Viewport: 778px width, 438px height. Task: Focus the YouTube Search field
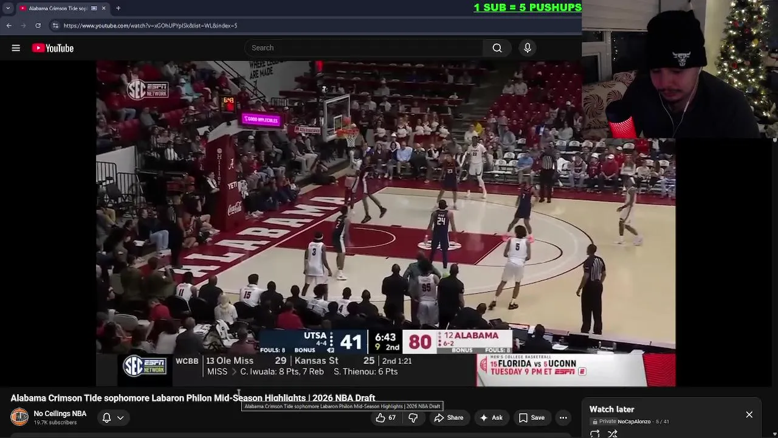pos(365,48)
